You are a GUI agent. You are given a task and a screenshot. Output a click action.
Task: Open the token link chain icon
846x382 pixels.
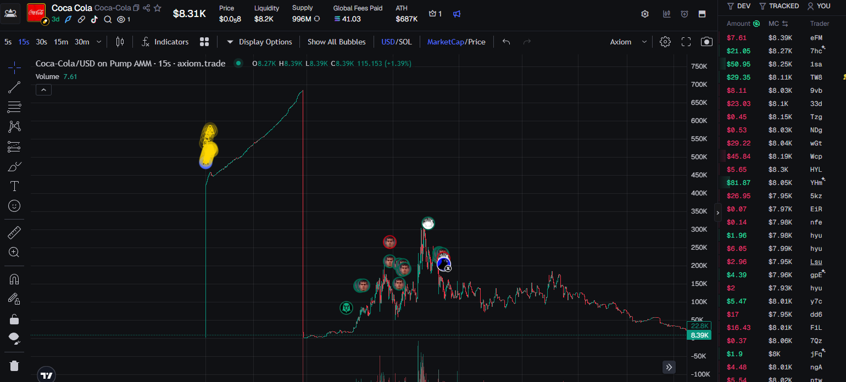[x=81, y=19]
